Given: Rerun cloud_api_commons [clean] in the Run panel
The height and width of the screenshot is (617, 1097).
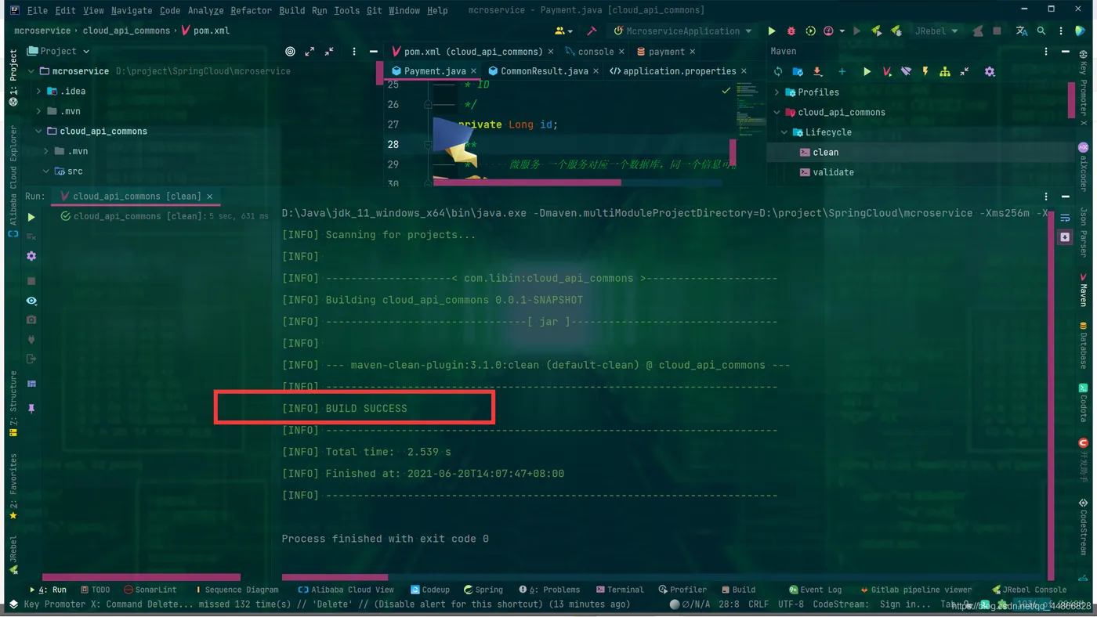Looking at the screenshot, I should click(x=31, y=217).
